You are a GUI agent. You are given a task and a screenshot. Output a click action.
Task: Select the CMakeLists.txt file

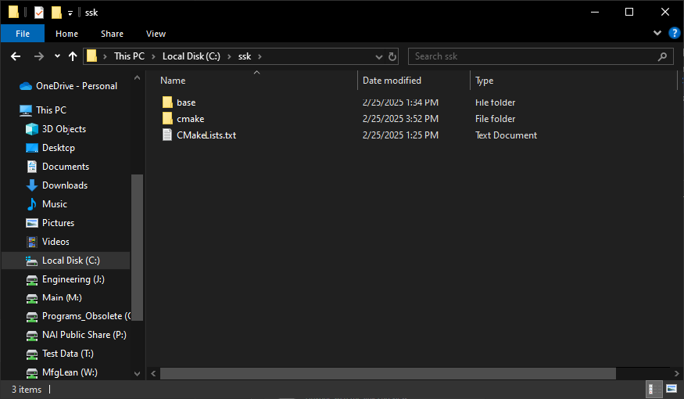pos(206,135)
